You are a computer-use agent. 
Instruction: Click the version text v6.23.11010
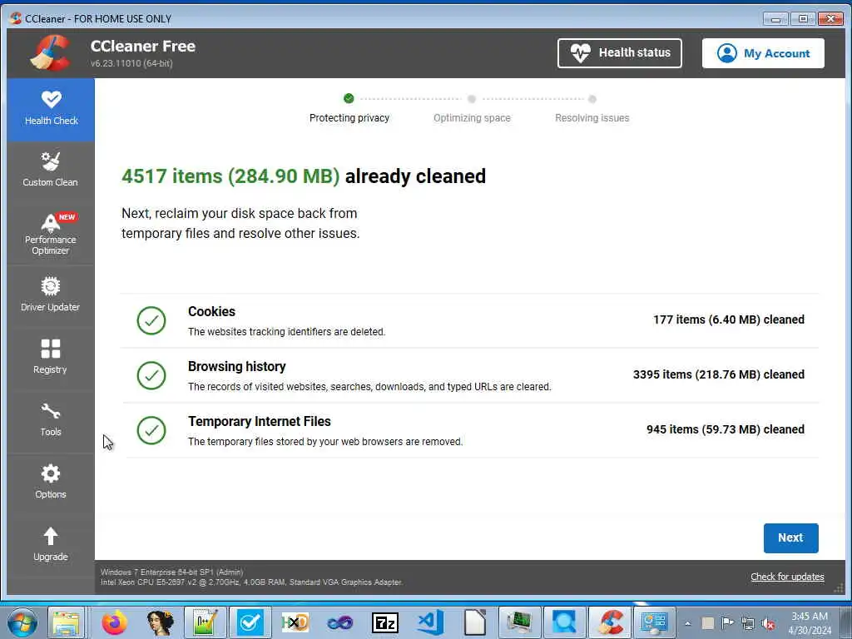131,63
